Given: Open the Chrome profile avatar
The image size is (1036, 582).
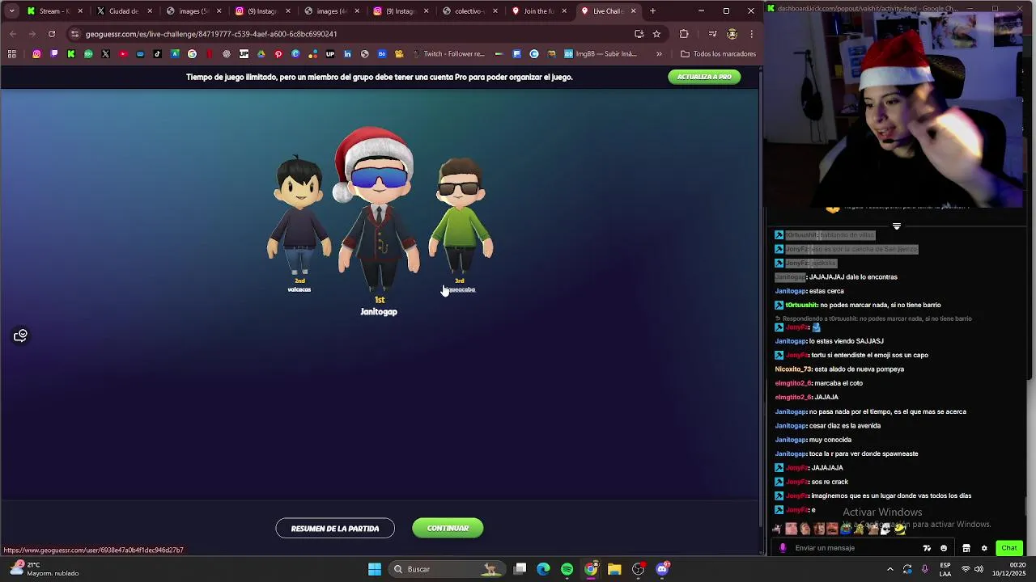Looking at the screenshot, I should tap(732, 34).
